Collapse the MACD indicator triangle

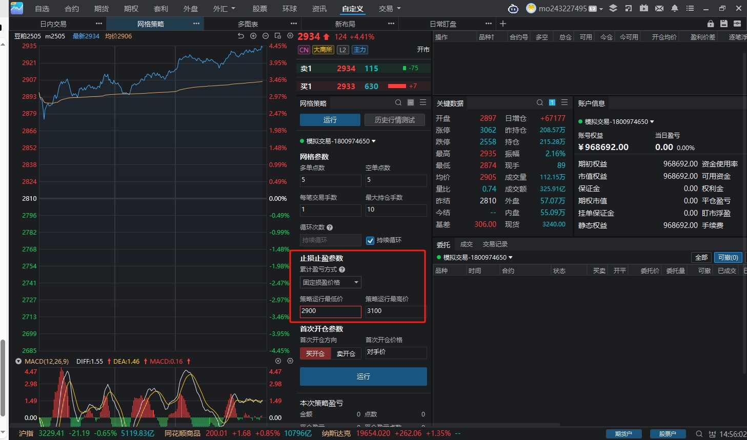point(18,362)
